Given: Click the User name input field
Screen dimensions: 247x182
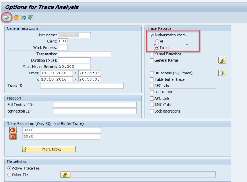Looking at the screenshot, I should point(74,35).
